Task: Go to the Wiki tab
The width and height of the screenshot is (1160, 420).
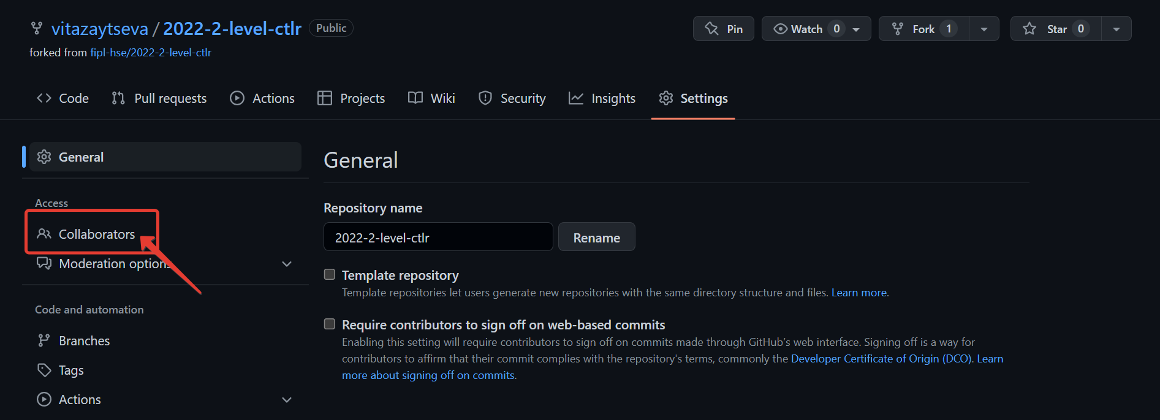Action: [431, 99]
